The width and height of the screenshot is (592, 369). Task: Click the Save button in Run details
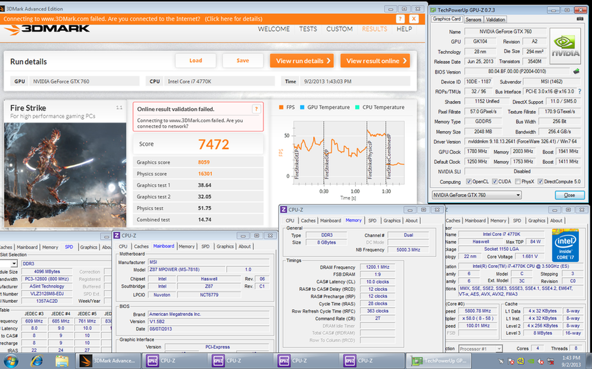[x=242, y=61]
